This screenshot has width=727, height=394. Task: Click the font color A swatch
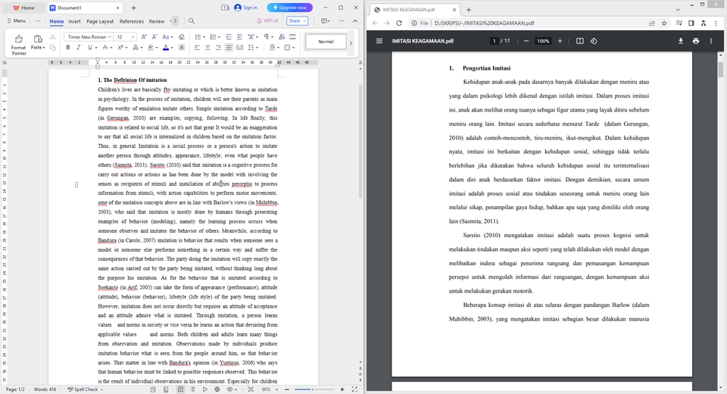166,47
